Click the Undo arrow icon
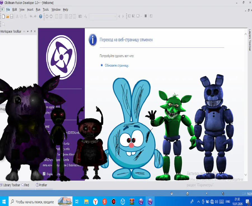Image resolution: width=252 pixels, height=206 pixels. [x=31, y=16]
